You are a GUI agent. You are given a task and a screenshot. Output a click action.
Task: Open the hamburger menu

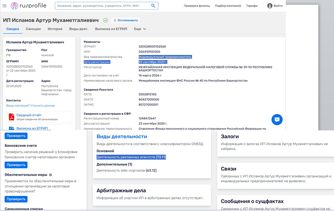coord(4,6)
